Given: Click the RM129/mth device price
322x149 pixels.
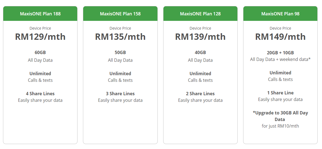Looking at the screenshot, I should coord(40,37).
